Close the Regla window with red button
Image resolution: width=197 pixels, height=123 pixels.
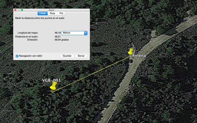click(x=15, y=10)
